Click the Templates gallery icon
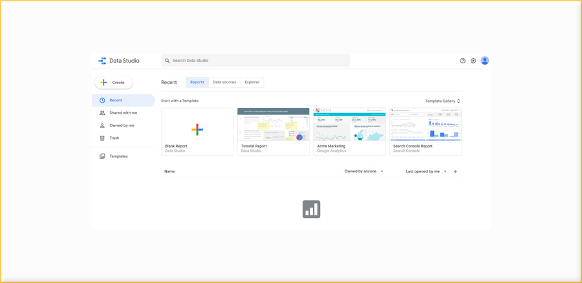This screenshot has width=582, height=283. pyautogui.click(x=102, y=156)
